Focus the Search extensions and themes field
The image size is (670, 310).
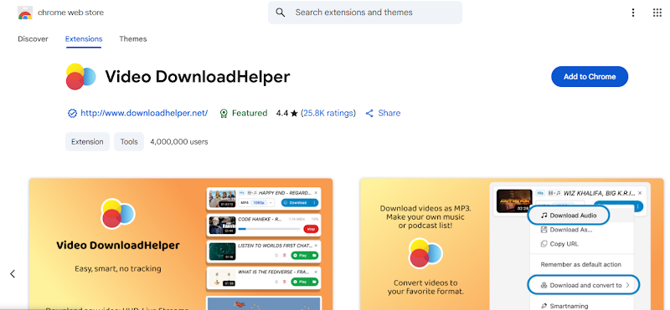365,13
